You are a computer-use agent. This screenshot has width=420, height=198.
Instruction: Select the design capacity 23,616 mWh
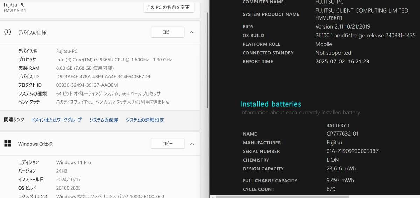tap(341, 168)
